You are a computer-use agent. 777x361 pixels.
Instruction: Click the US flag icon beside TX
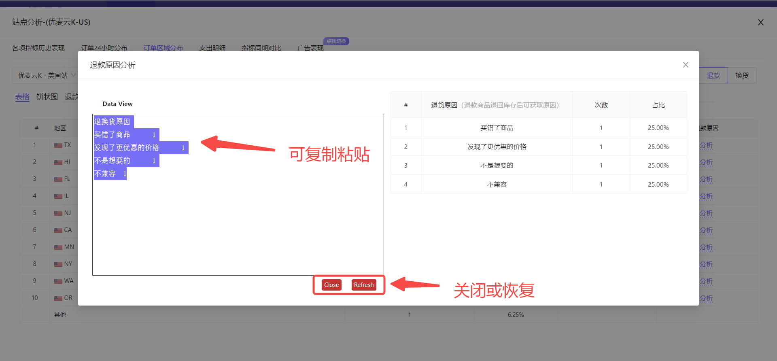[x=58, y=145]
